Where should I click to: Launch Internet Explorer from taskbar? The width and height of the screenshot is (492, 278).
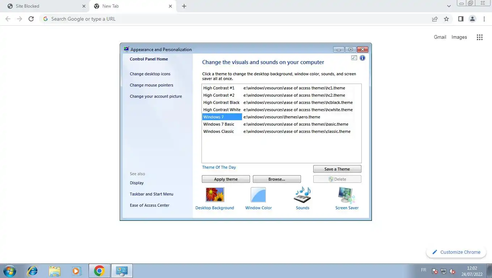33,271
